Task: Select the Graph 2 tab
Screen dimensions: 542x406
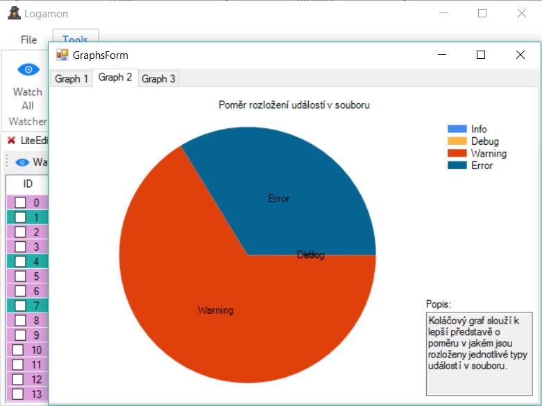Action: pos(115,78)
